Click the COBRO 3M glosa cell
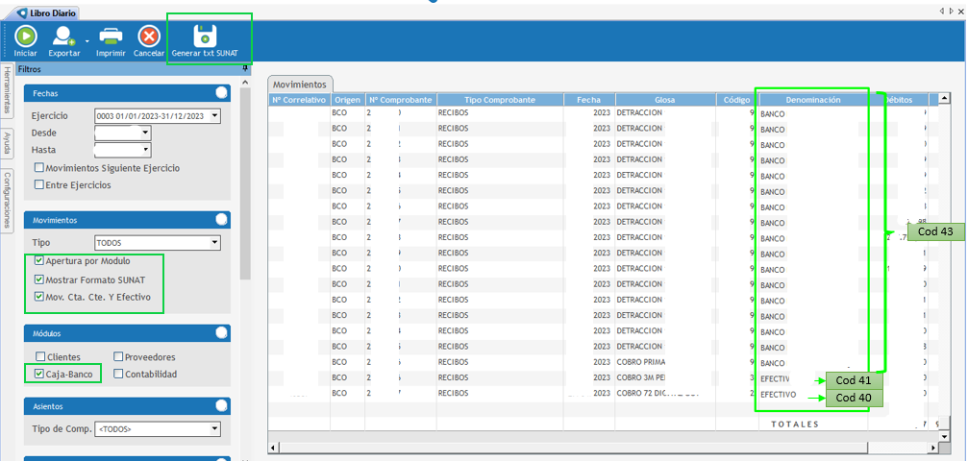This screenshot has height=461, width=968. pyautogui.click(x=665, y=377)
